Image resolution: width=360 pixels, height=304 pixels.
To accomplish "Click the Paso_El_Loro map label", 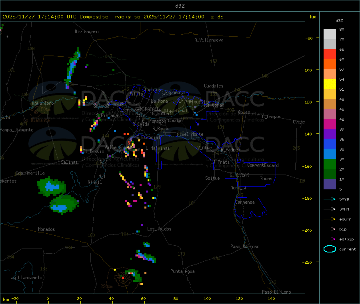I will click(x=276, y=292).
